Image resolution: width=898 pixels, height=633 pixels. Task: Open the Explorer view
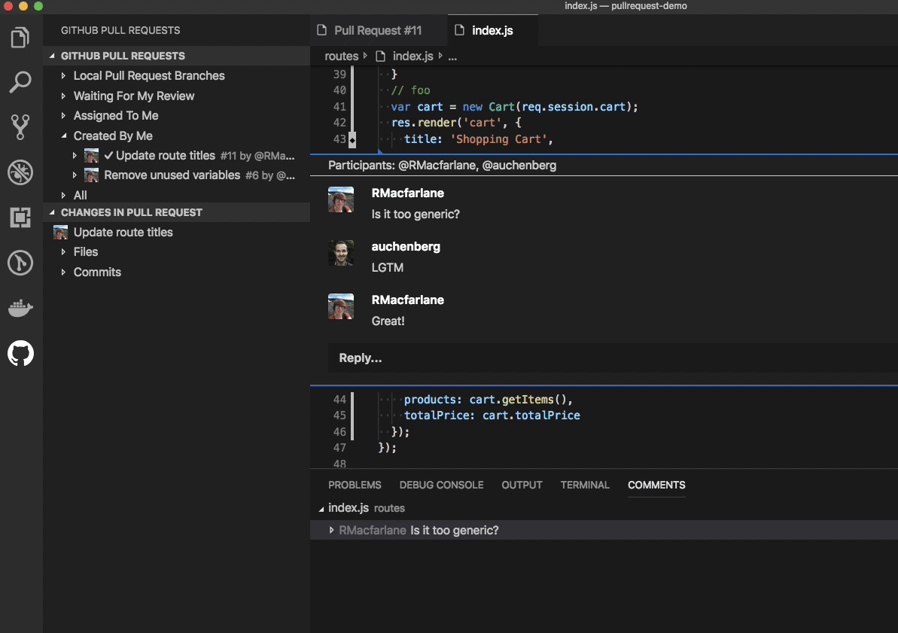[20, 37]
